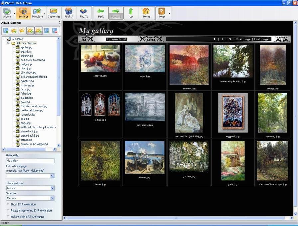Viewport: 298px width, 226px height.
Task: Open the Link to home page dropdown
Action: click(52, 176)
